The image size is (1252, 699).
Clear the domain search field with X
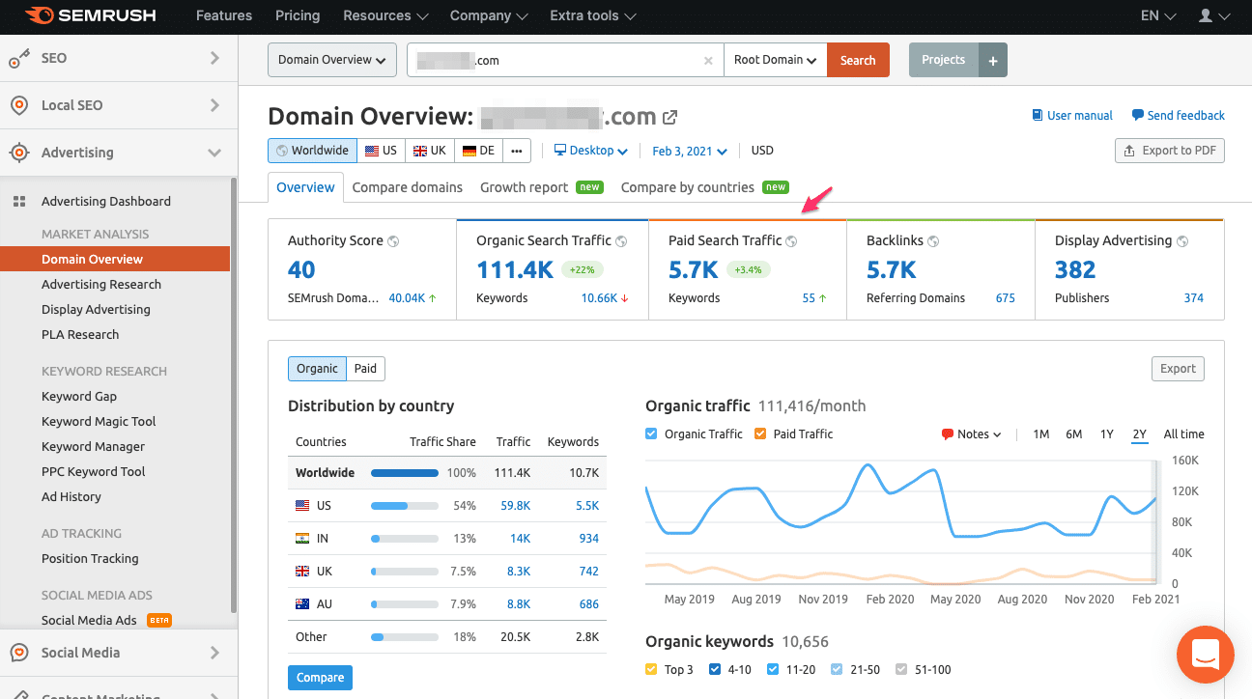point(708,60)
